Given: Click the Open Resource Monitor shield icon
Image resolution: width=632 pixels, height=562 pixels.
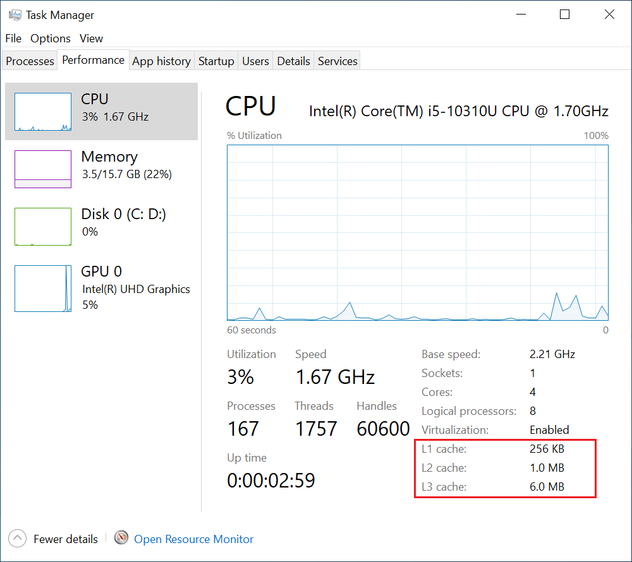Looking at the screenshot, I should pos(121,538).
